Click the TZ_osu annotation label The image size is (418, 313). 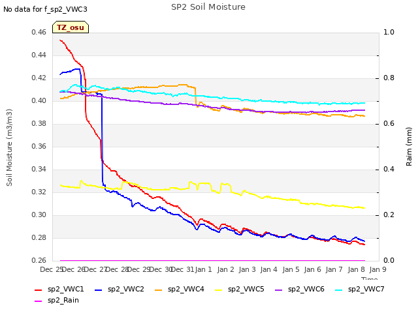[x=71, y=27]
